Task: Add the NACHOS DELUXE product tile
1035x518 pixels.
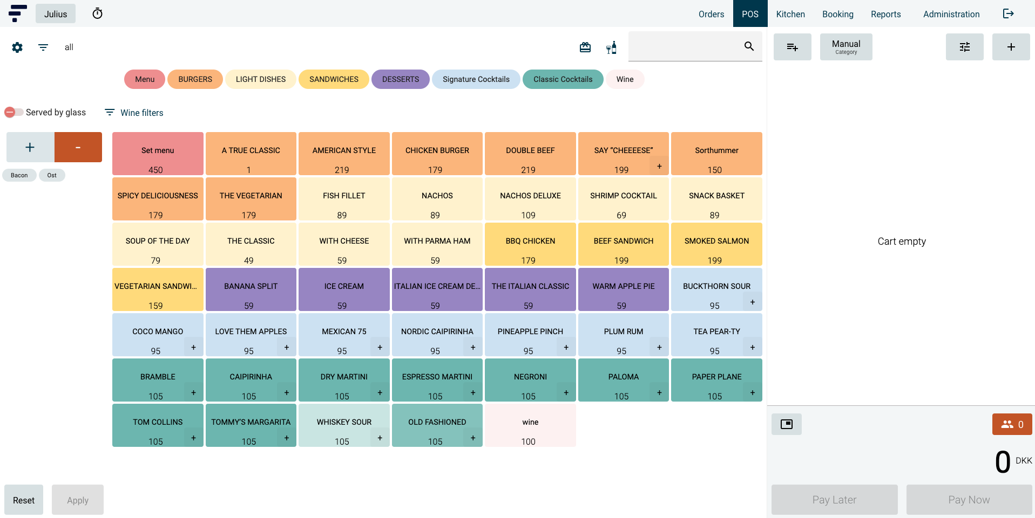Action: pyautogui.click(x=530, y=199)
